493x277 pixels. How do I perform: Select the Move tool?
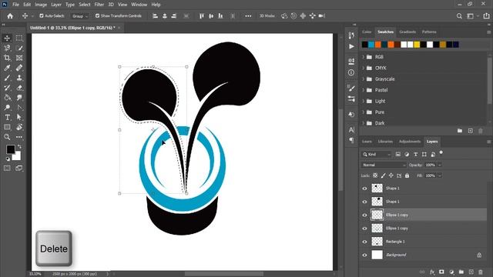pos(7,38)
